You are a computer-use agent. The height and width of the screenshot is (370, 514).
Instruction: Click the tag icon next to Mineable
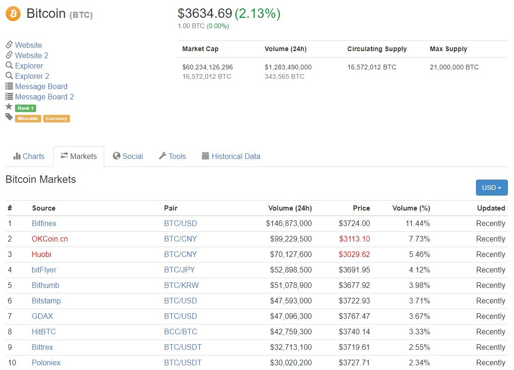9,117
